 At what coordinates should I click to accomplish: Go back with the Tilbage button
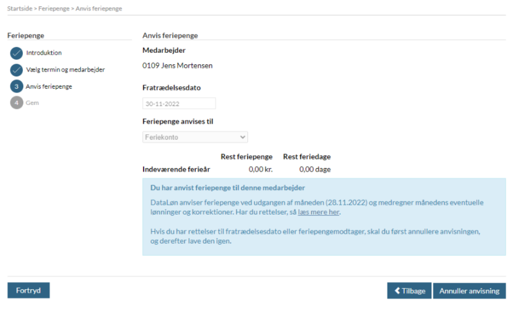tap(409, 291)
